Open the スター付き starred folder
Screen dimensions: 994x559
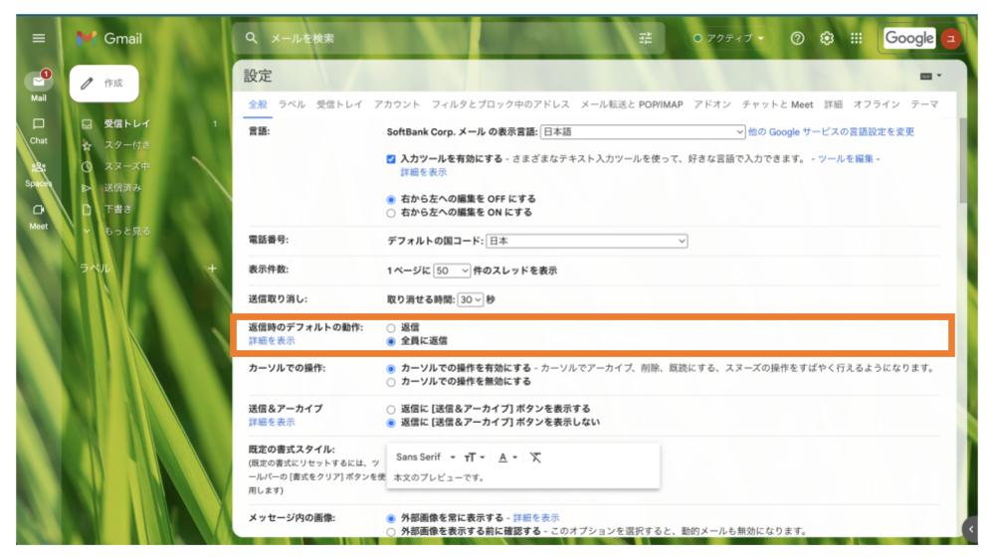click(x=126, y=145)
